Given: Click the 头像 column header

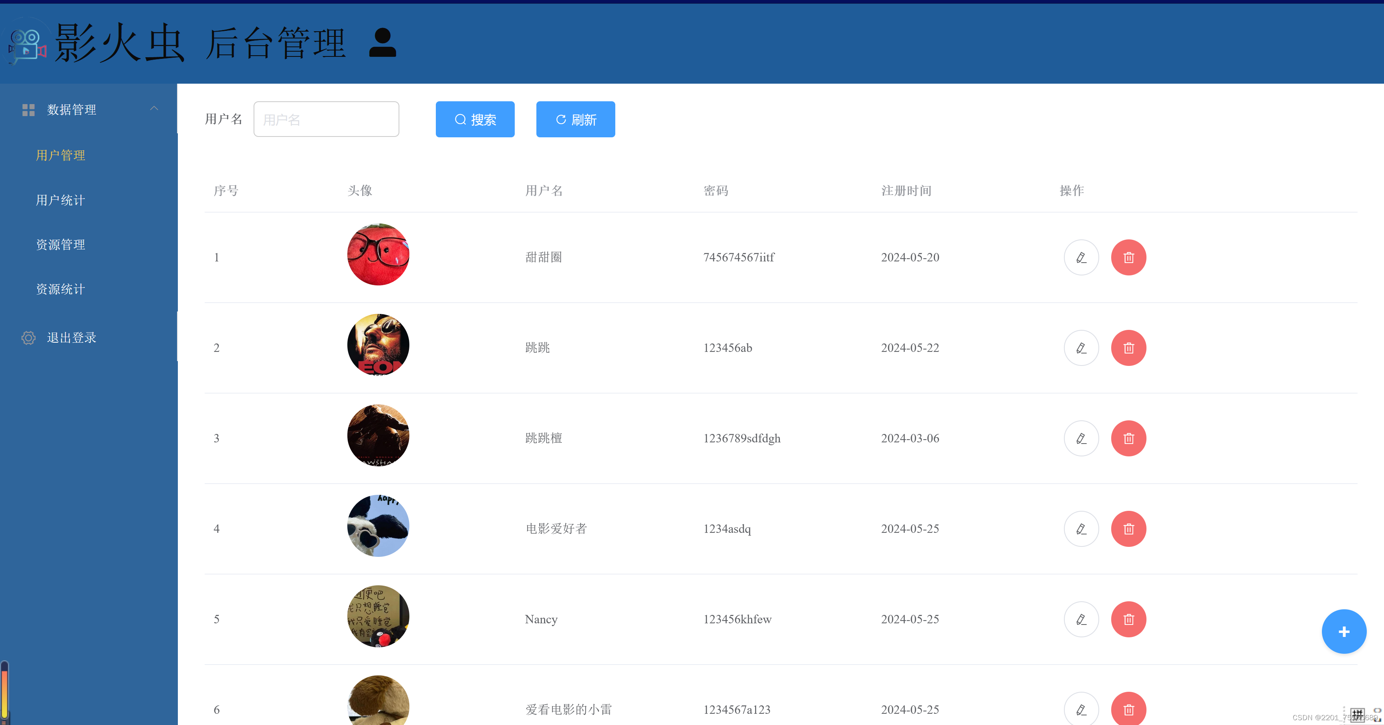Looking at the screenshot, I should click(x=360, y=191).
